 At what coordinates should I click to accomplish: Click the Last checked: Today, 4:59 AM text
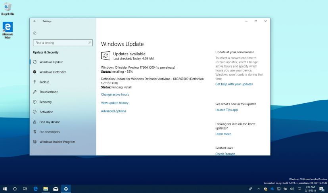[x=133, y=58]
